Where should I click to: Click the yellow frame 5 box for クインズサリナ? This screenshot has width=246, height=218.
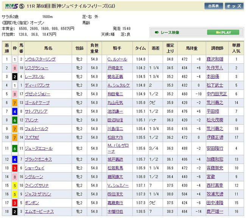pyautogui.click(x=14, y=185)
